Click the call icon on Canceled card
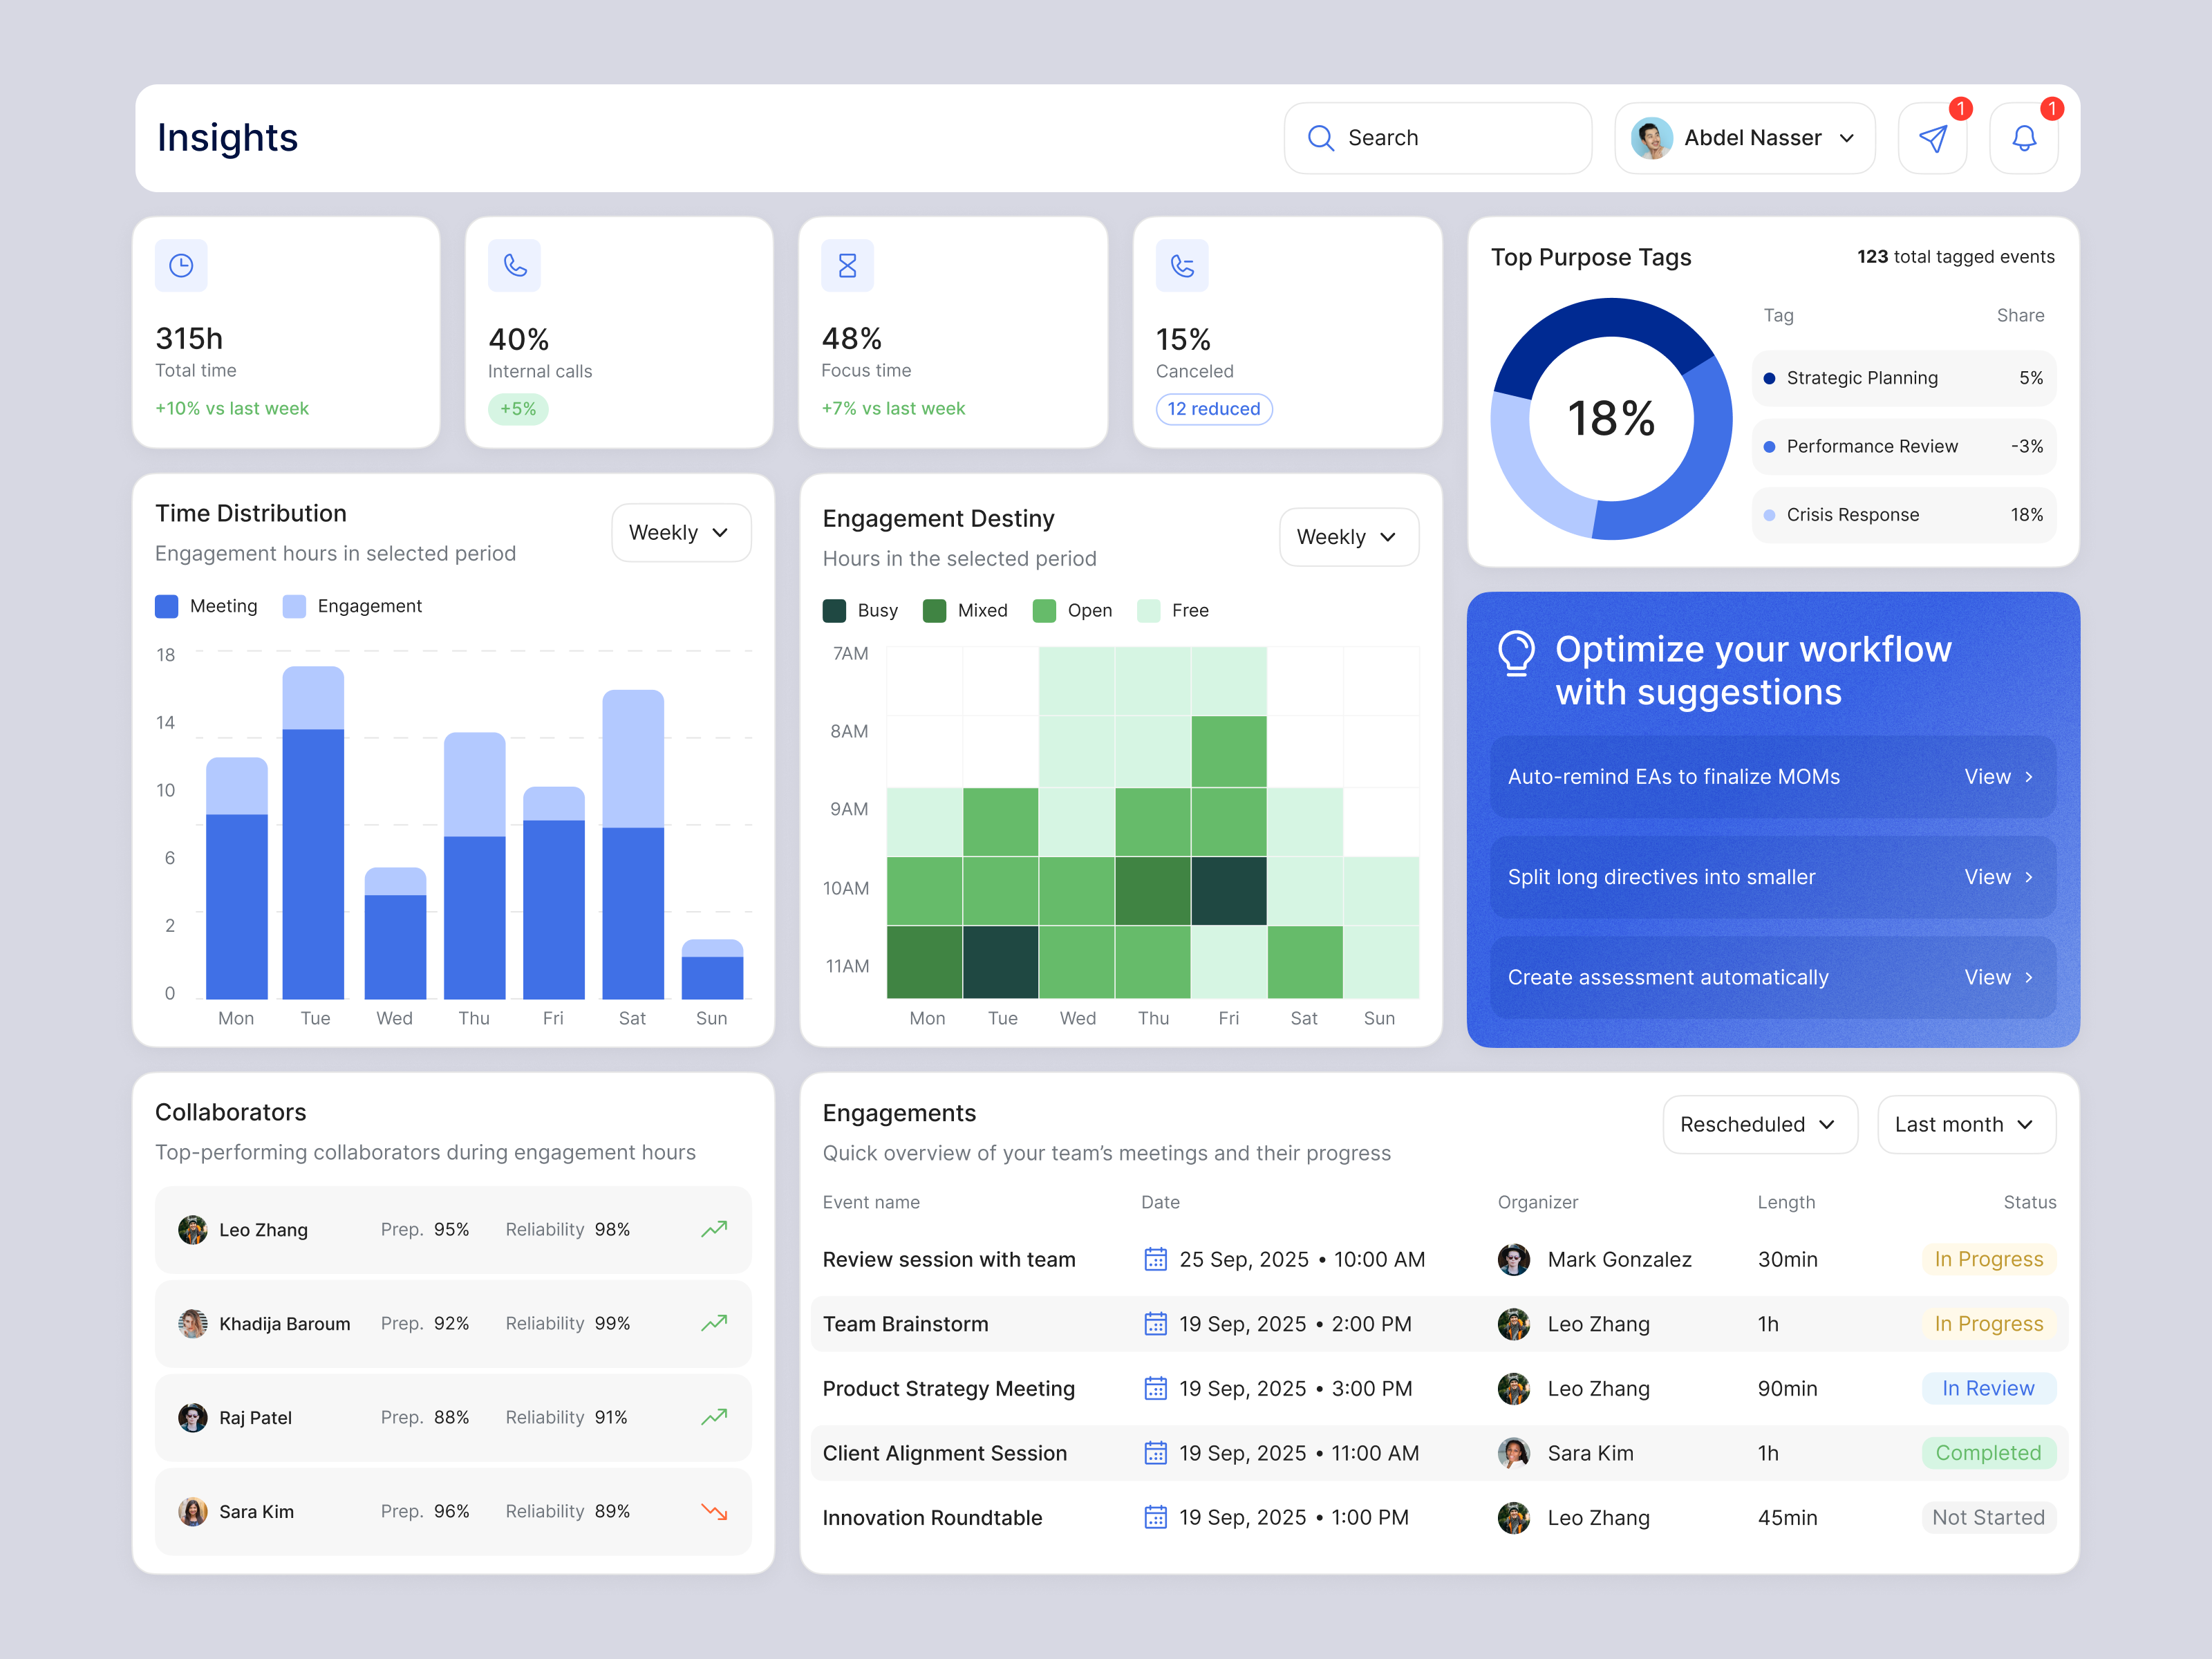Screen dimensions: 2212x1659 coord(1182,265)
